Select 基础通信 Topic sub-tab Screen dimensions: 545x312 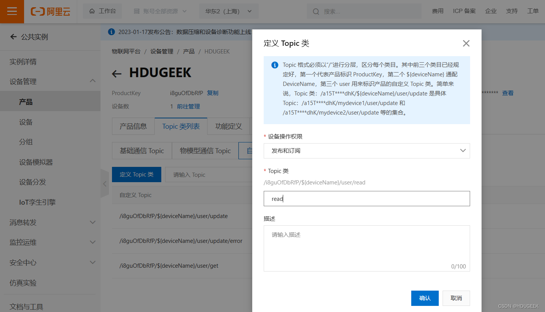click(x=142, y=151)
